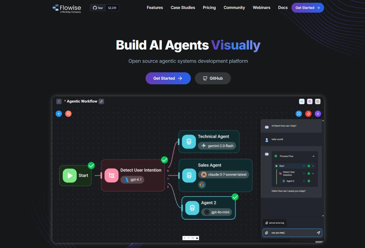
Task: Click the Google icon in Sales Agent
Action: tap(202, 185)
